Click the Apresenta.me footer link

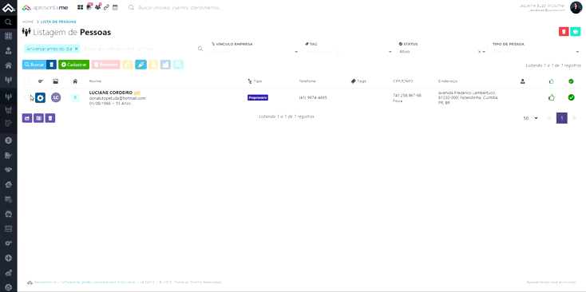[45, 282]
